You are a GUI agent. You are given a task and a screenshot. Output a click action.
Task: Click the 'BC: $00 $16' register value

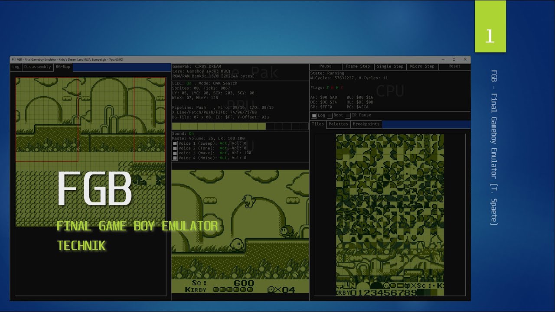(360, 97)
